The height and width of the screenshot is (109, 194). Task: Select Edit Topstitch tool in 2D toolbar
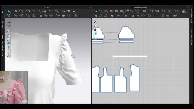(x=150, y=15)
